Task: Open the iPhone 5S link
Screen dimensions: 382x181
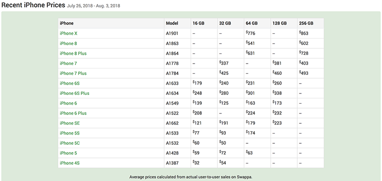Action: 70,133
